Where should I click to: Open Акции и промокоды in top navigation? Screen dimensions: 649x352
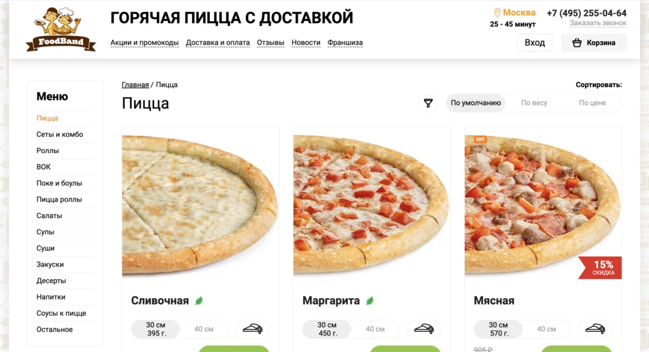(x=145, y=42)
